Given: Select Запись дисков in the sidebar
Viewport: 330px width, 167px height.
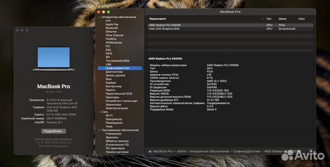Looking at the screenshot, I should click(115, 75).
